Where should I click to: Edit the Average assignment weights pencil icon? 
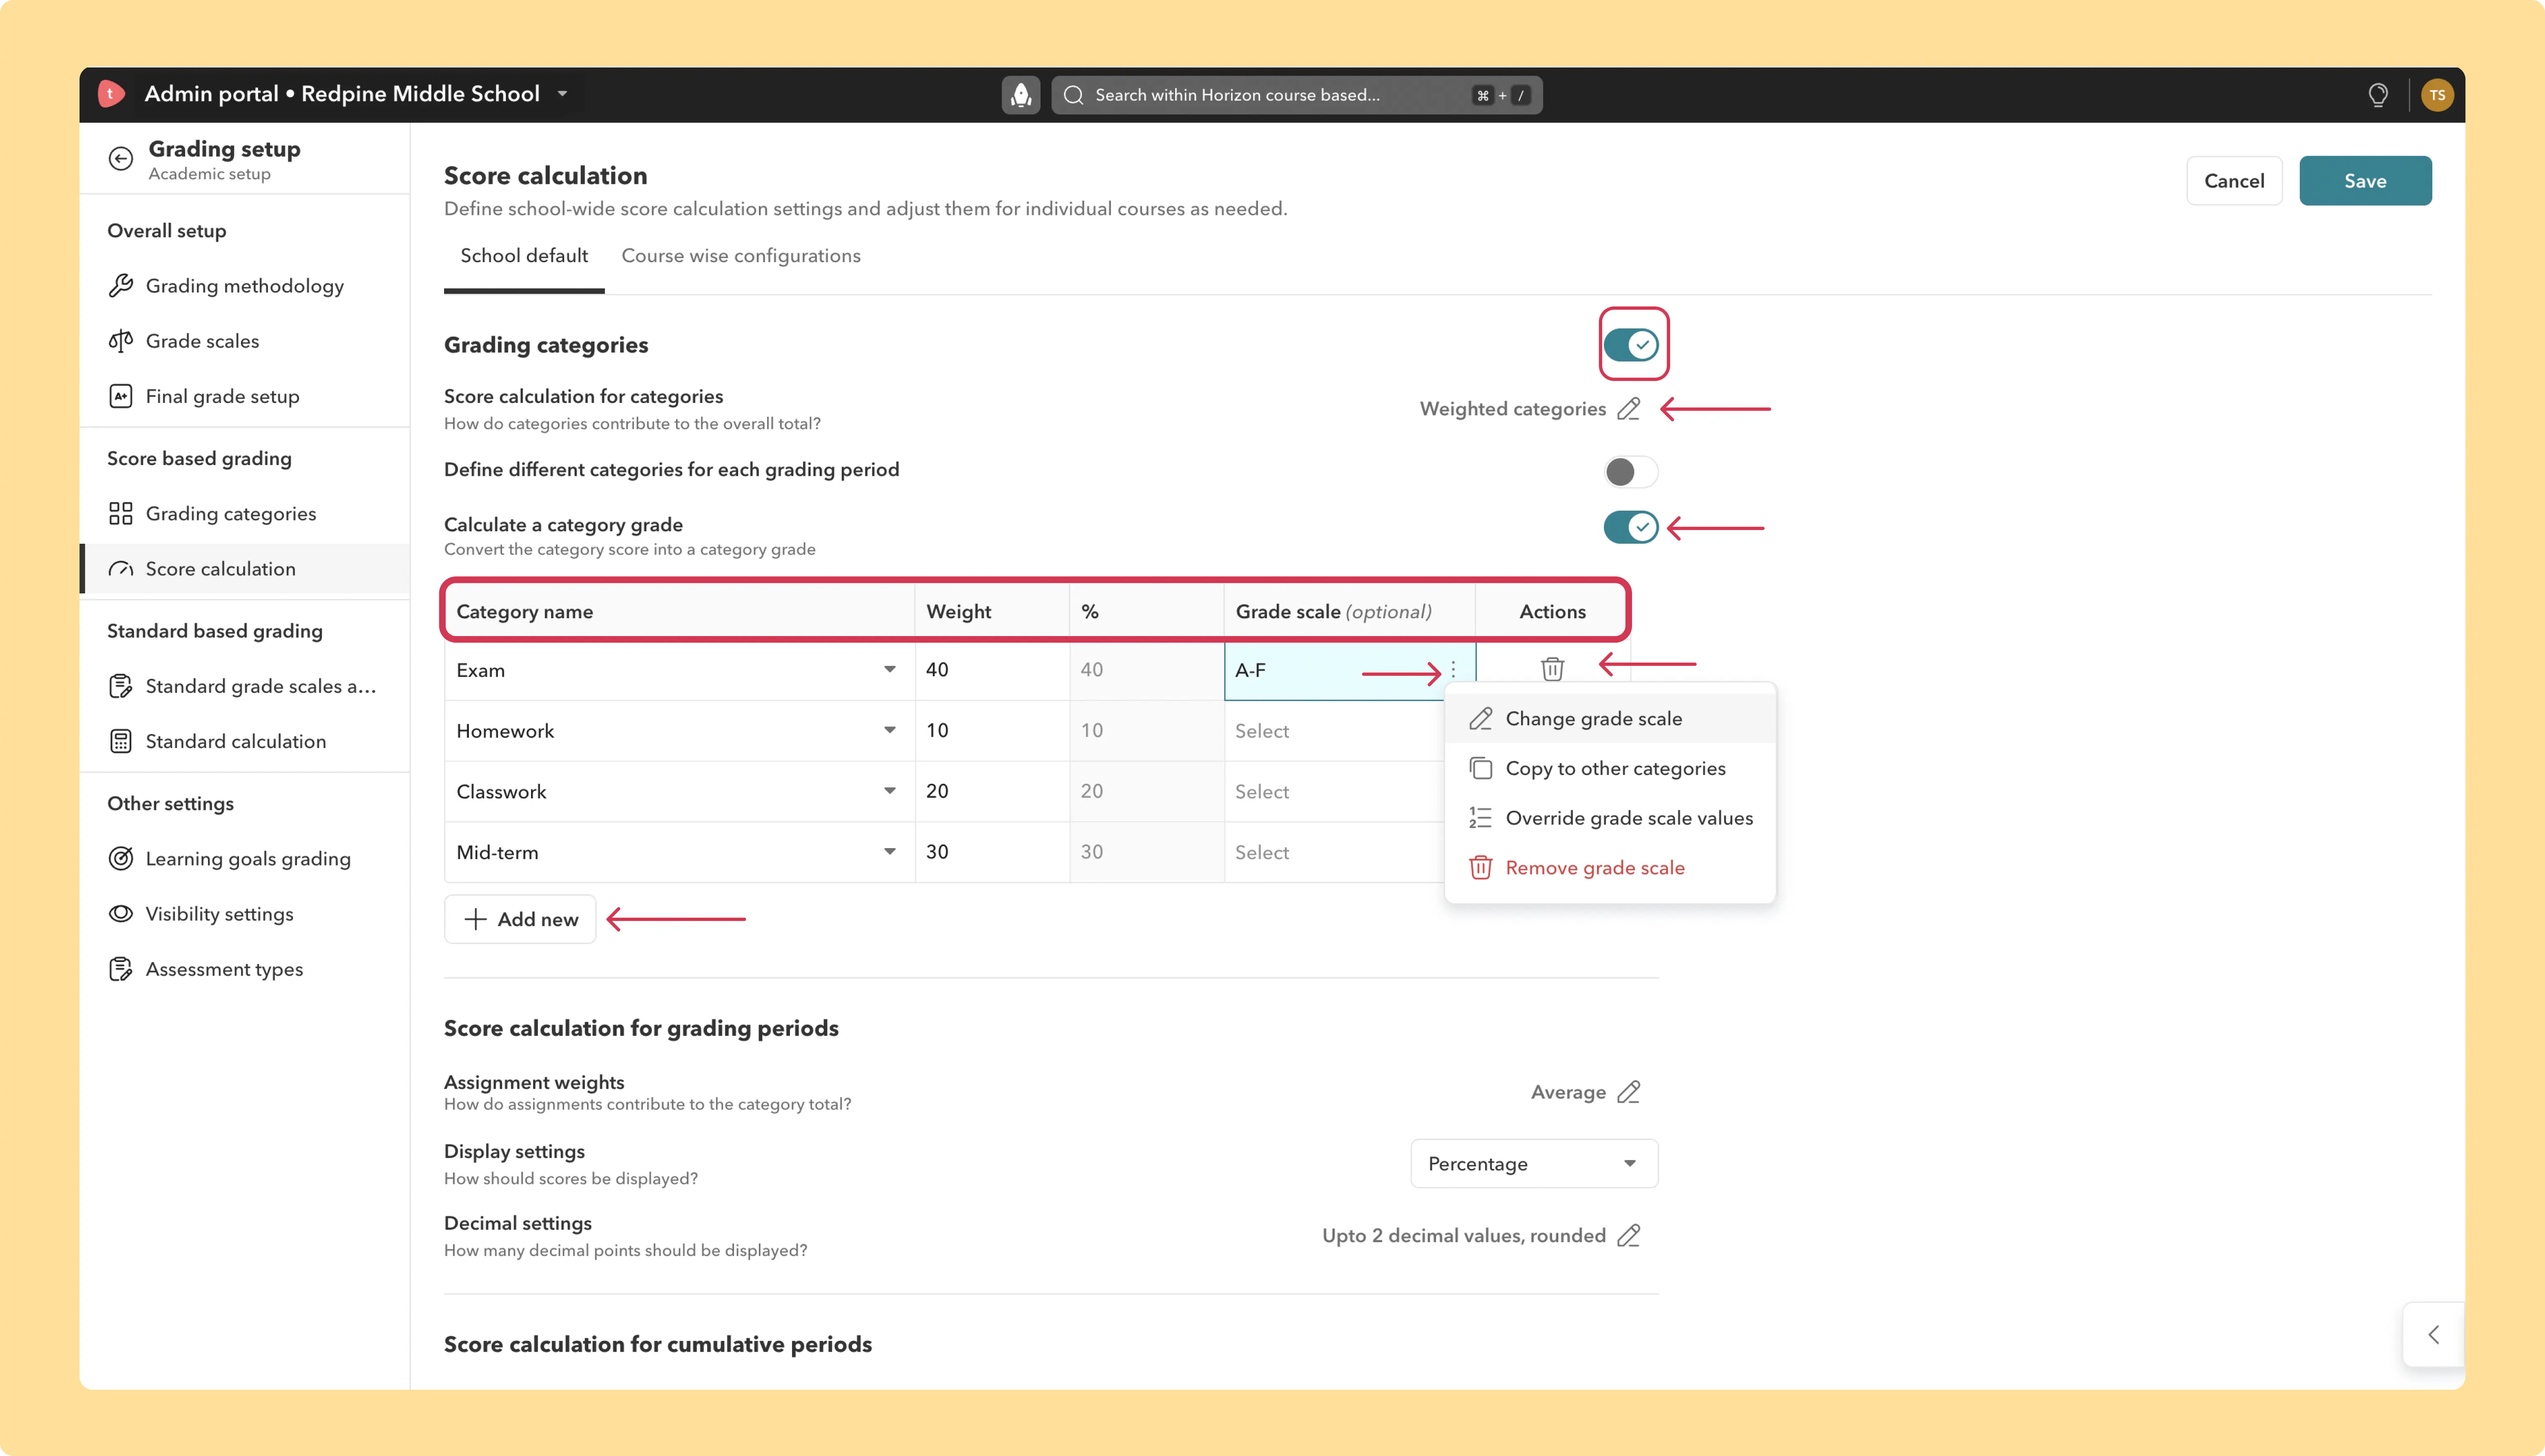[x=1629, y=1092]
